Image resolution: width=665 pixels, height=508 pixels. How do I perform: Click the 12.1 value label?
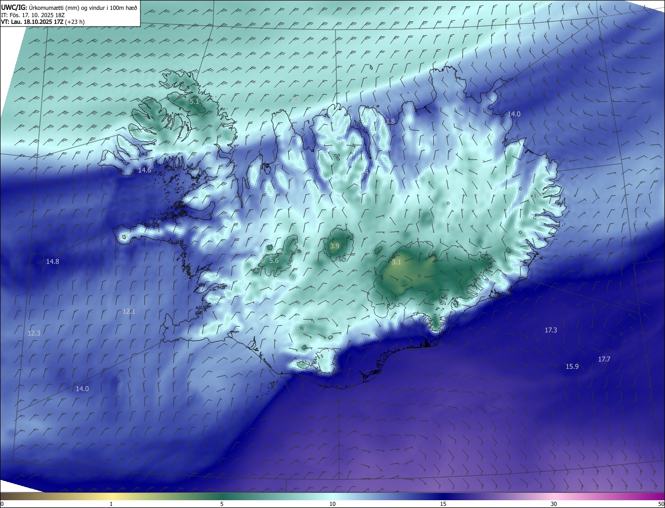click(x=129, y=312)
